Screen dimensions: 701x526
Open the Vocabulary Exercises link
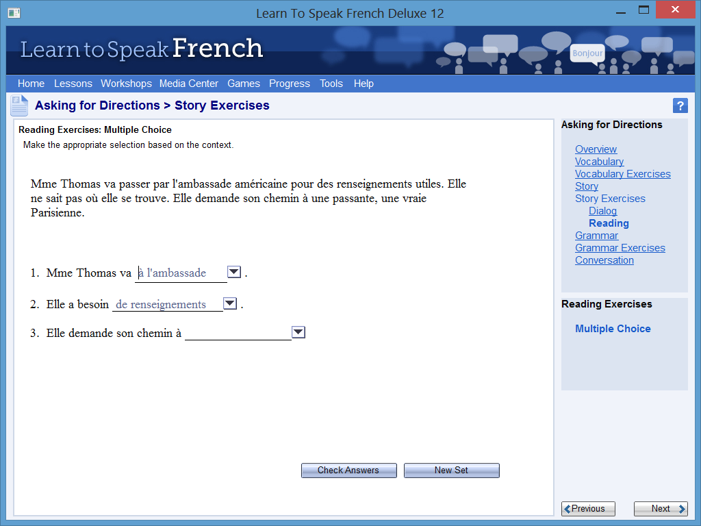[x=623, y=174]
